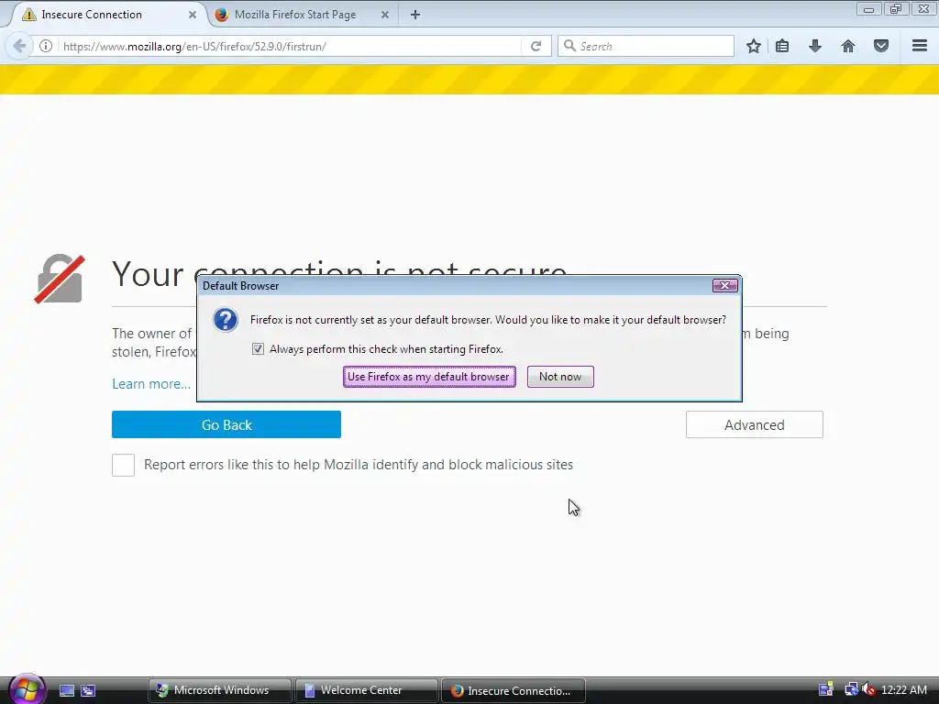Switch to Welcome Center taskbar item
Image resolution: width=939 pixels, height=704 pixels.
(366, 690)
